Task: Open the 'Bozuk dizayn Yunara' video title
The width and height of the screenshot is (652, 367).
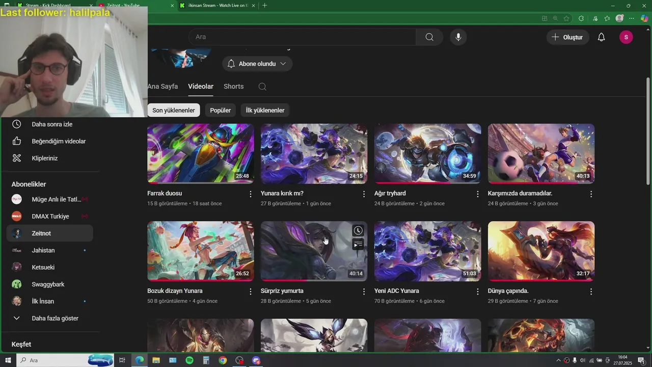Action: [175, 291]
